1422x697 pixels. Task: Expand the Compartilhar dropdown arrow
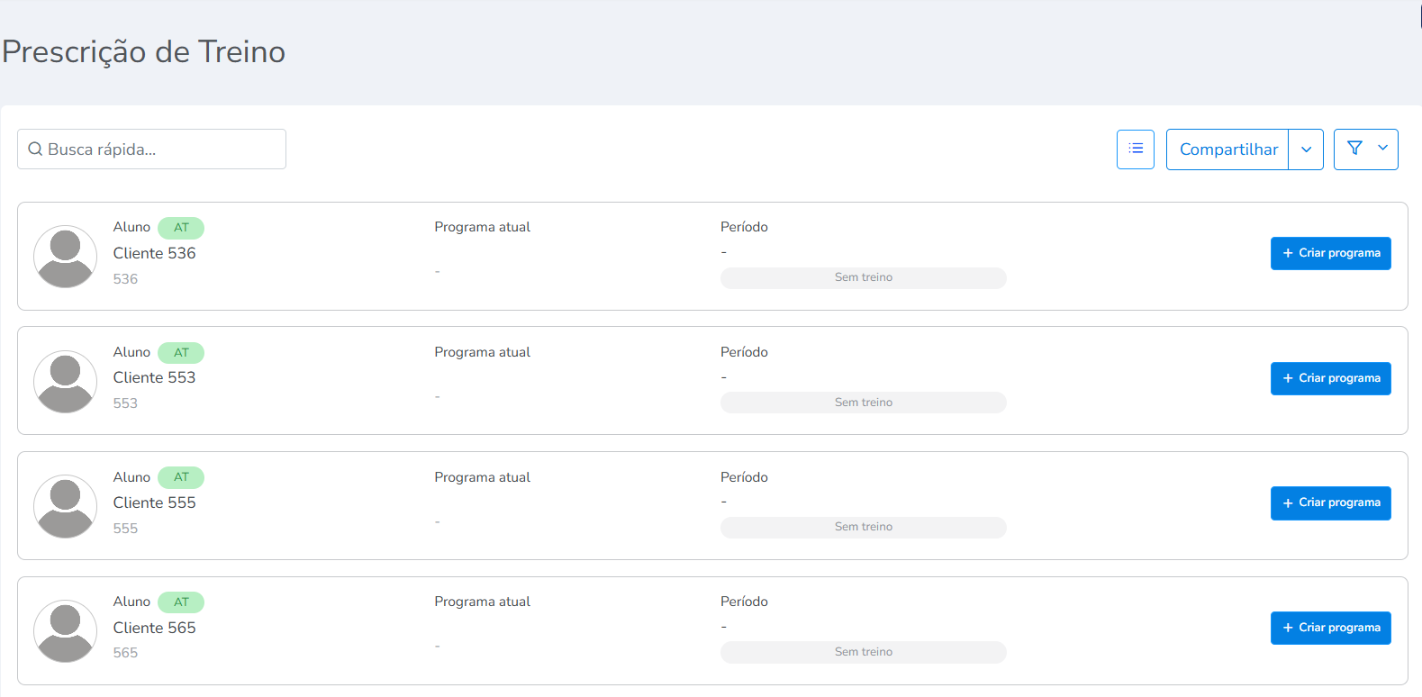click(1306, 149)
